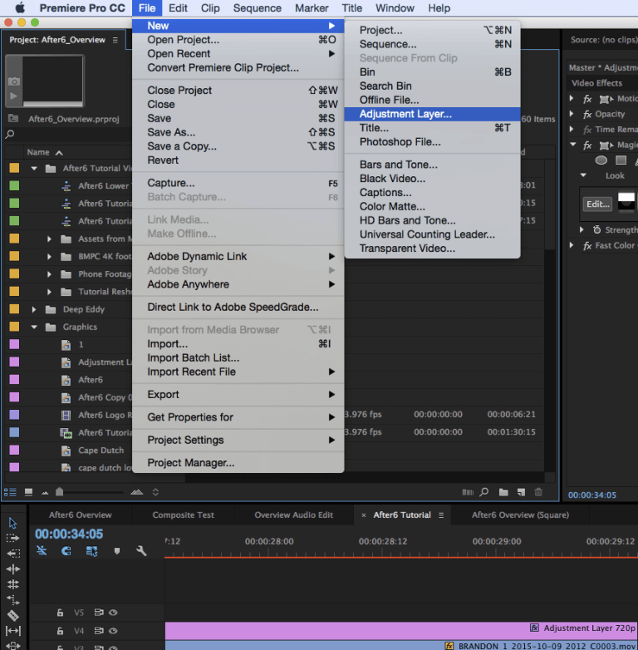Image resolution: width=638 pixels, height=650 pixels.
Task: Toggle Linked Selection in timeline
Action: click(91, 551)
